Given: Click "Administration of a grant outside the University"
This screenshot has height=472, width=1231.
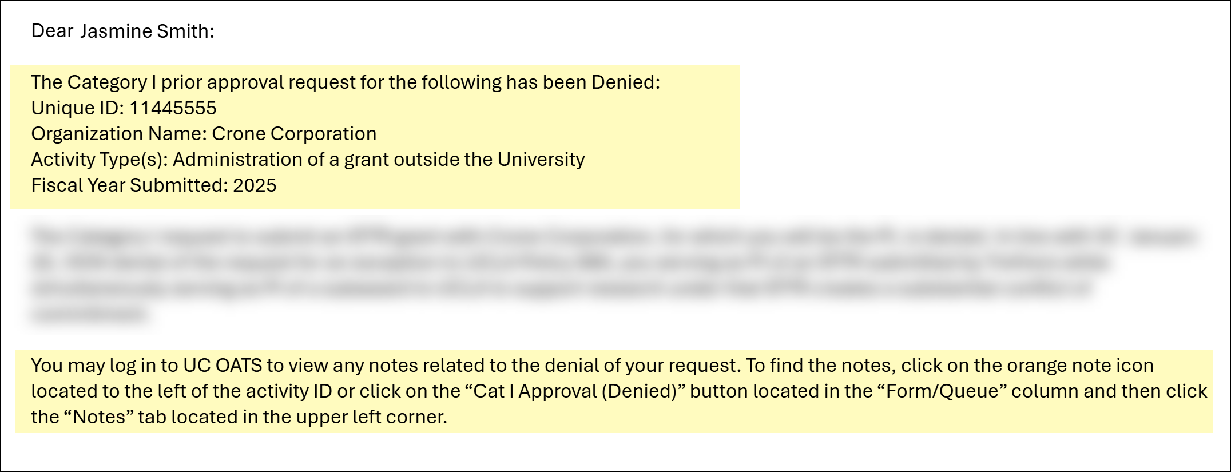Looking at the screenshot, I should click(379, 160).
